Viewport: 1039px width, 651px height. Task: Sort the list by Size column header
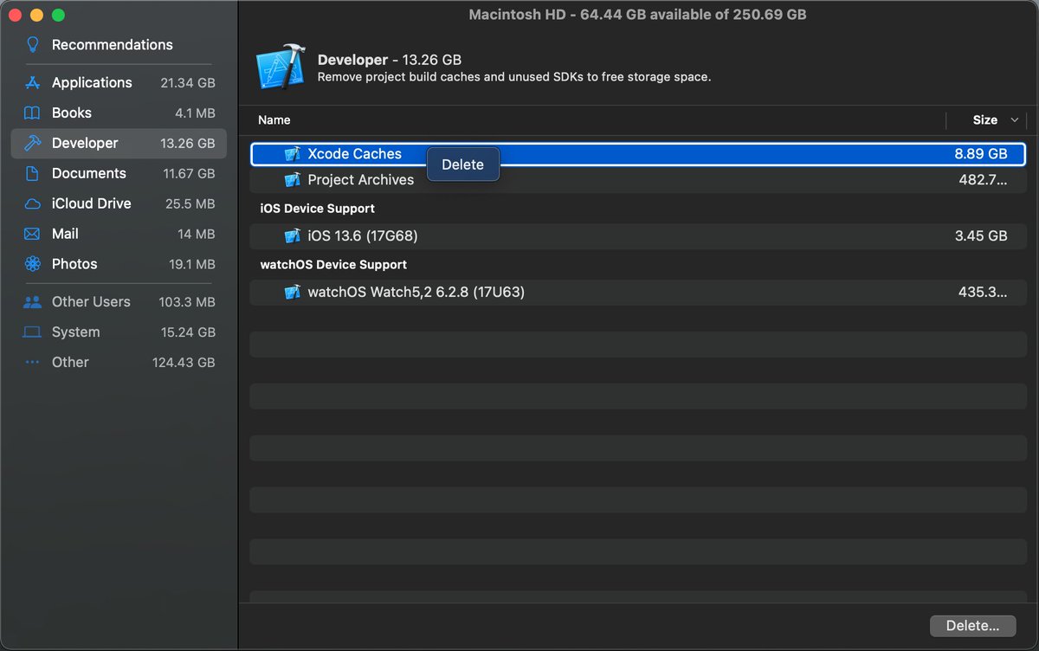click(985, 120)
